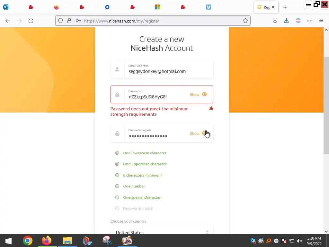The image size is (329, 247).
Task: Click the orange magnifier tray icon
Action: pos(269,241)
